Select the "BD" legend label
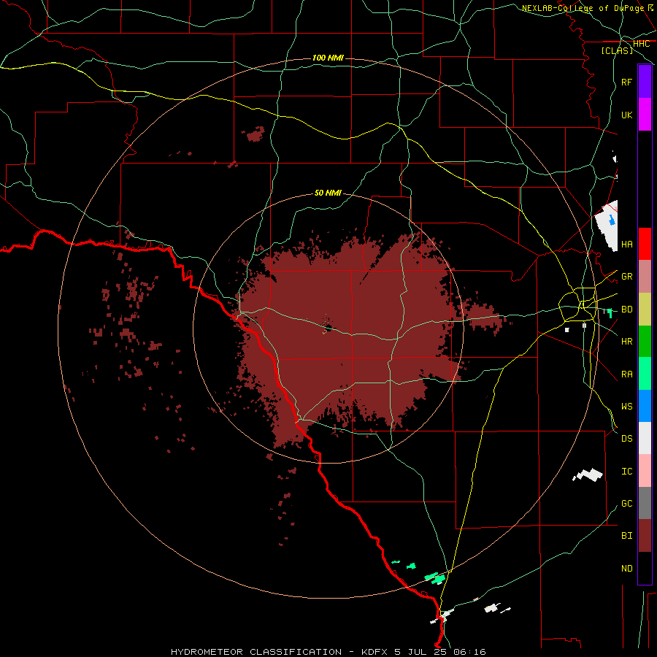Screen dimensions: 657x657 point(626,310)
